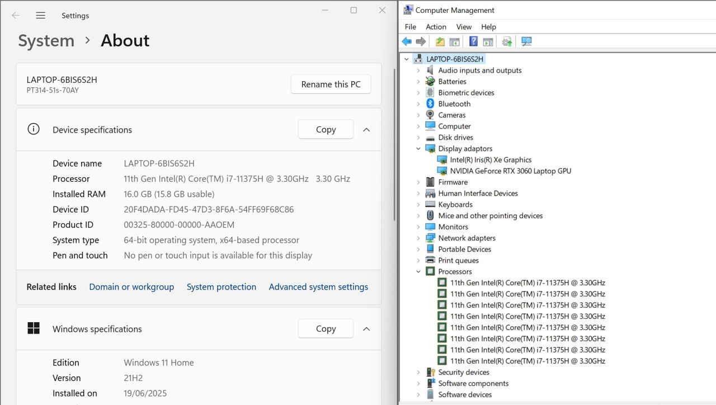Image resolution: width=716 pixels, height=405 pixels.
Task: Open the View menu
Action: click(x=464, y=27)
